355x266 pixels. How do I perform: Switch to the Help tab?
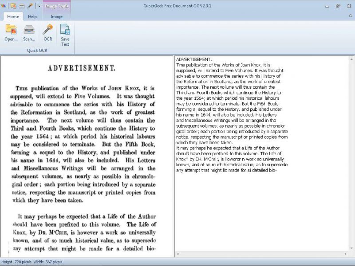point(32,16)
